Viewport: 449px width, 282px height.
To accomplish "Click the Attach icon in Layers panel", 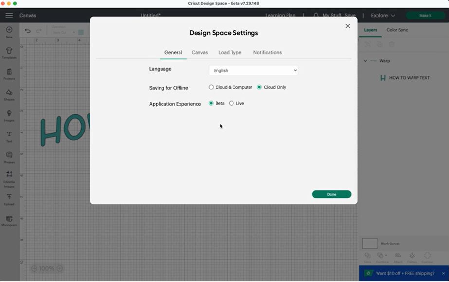I will (397, 255).
